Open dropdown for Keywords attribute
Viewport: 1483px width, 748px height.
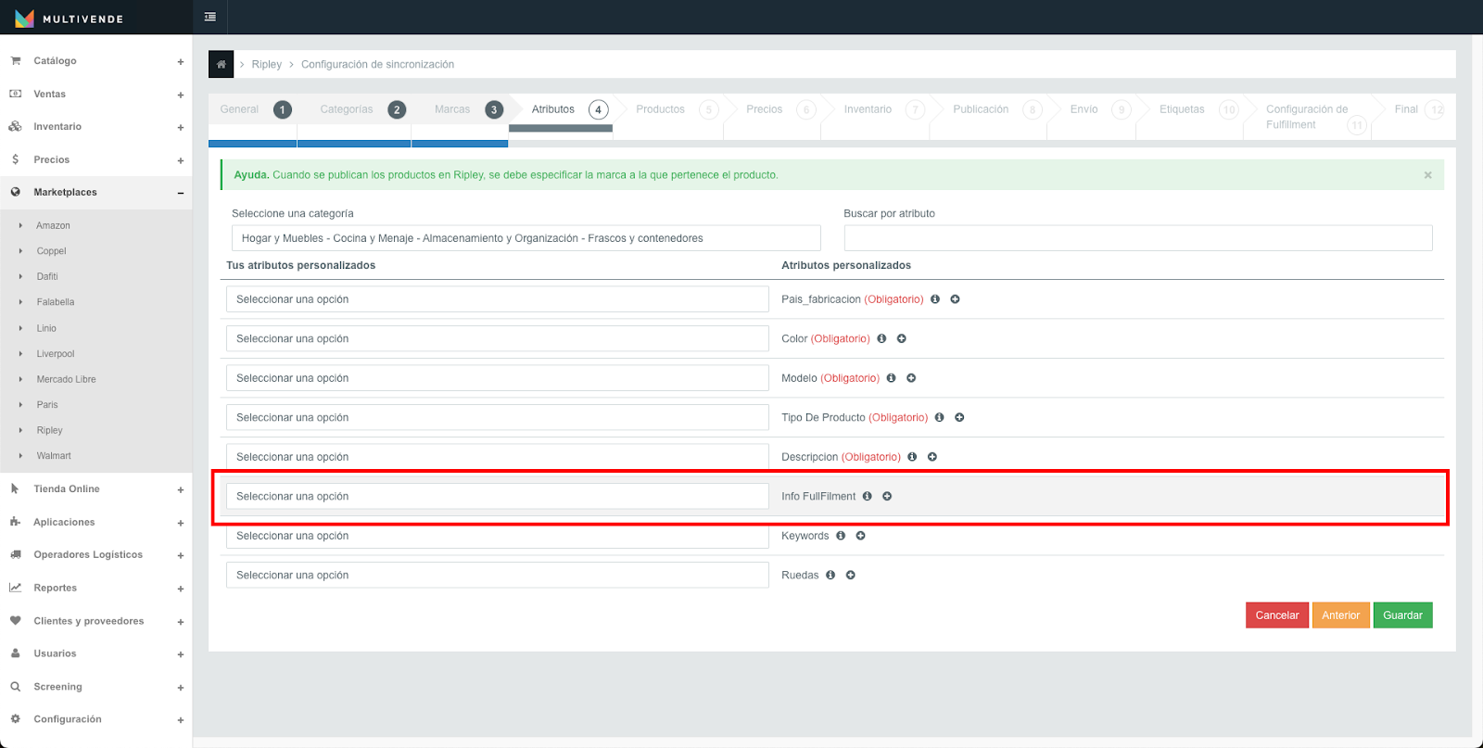click(498, 536)
